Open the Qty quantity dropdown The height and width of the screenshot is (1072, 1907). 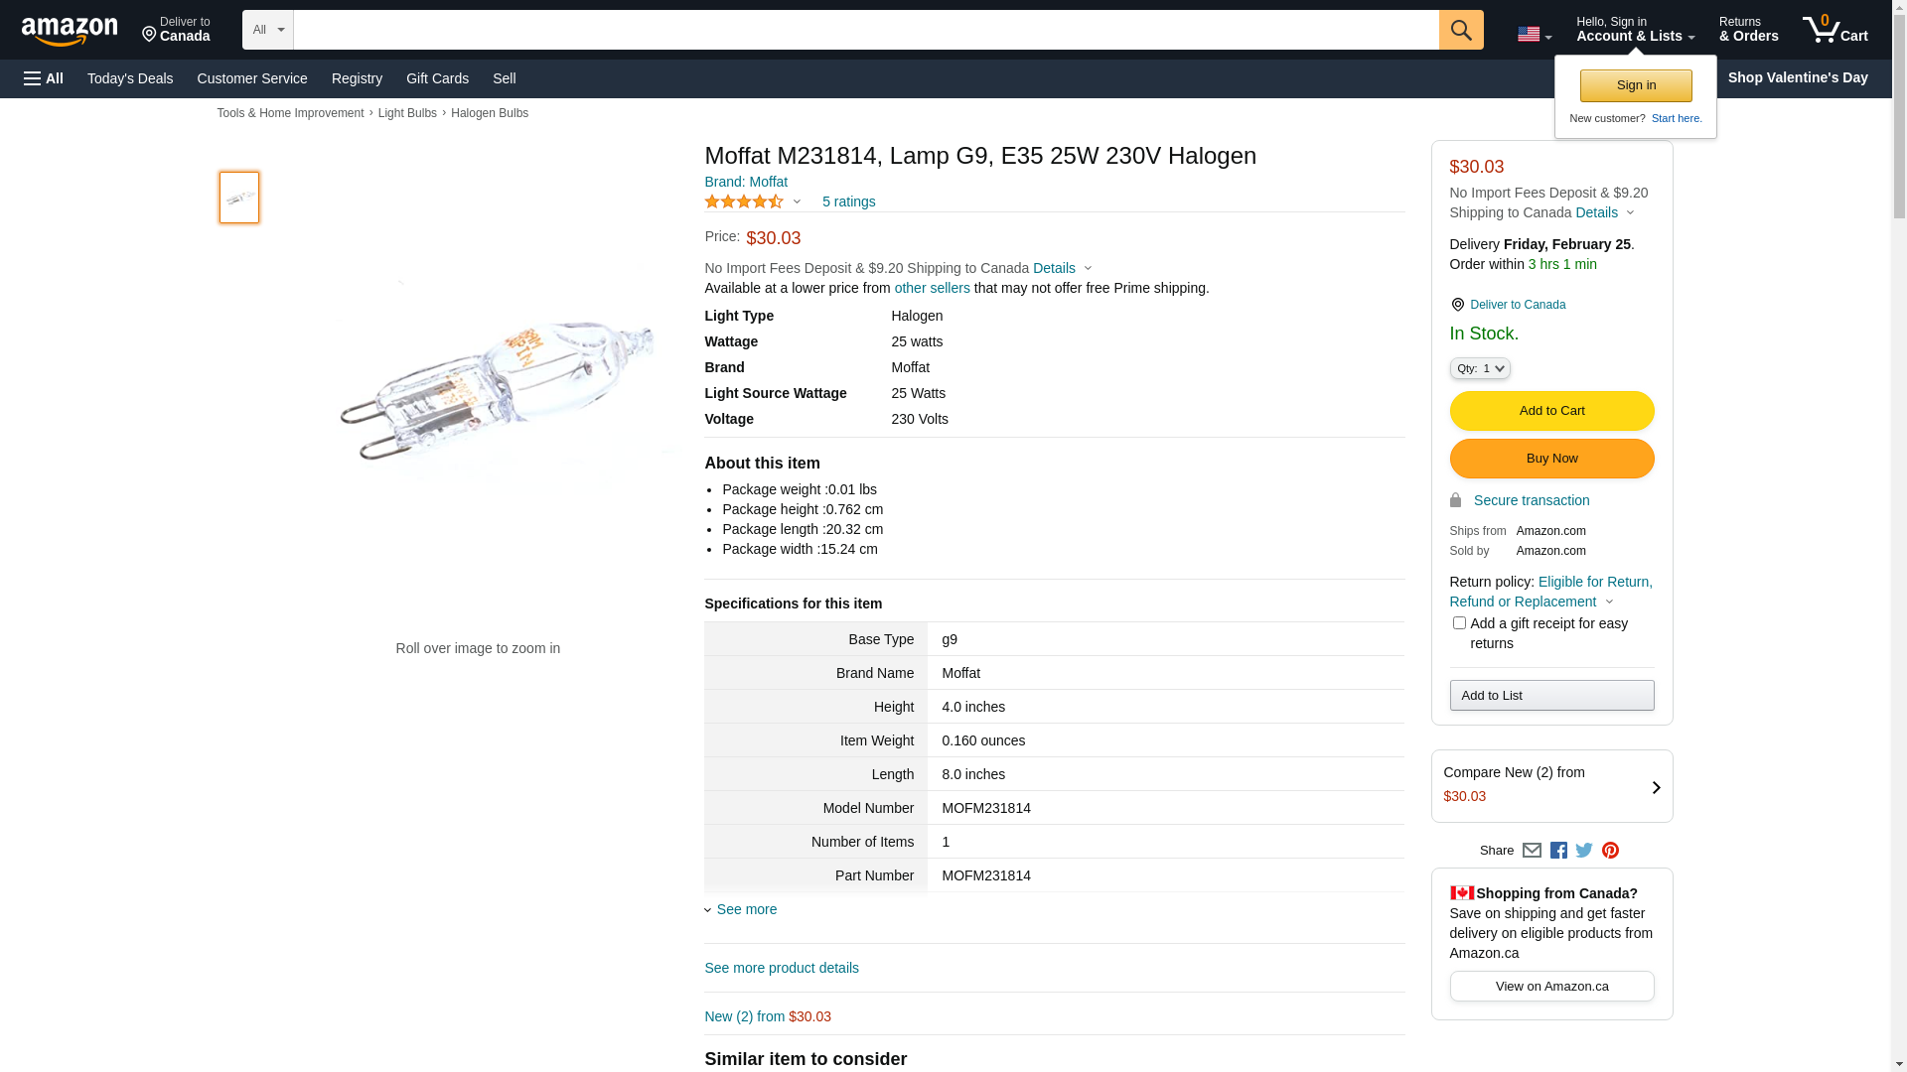coord(1480,368)
